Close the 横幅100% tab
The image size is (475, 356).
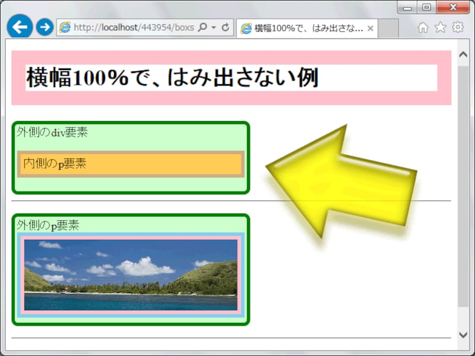(370, 27)
